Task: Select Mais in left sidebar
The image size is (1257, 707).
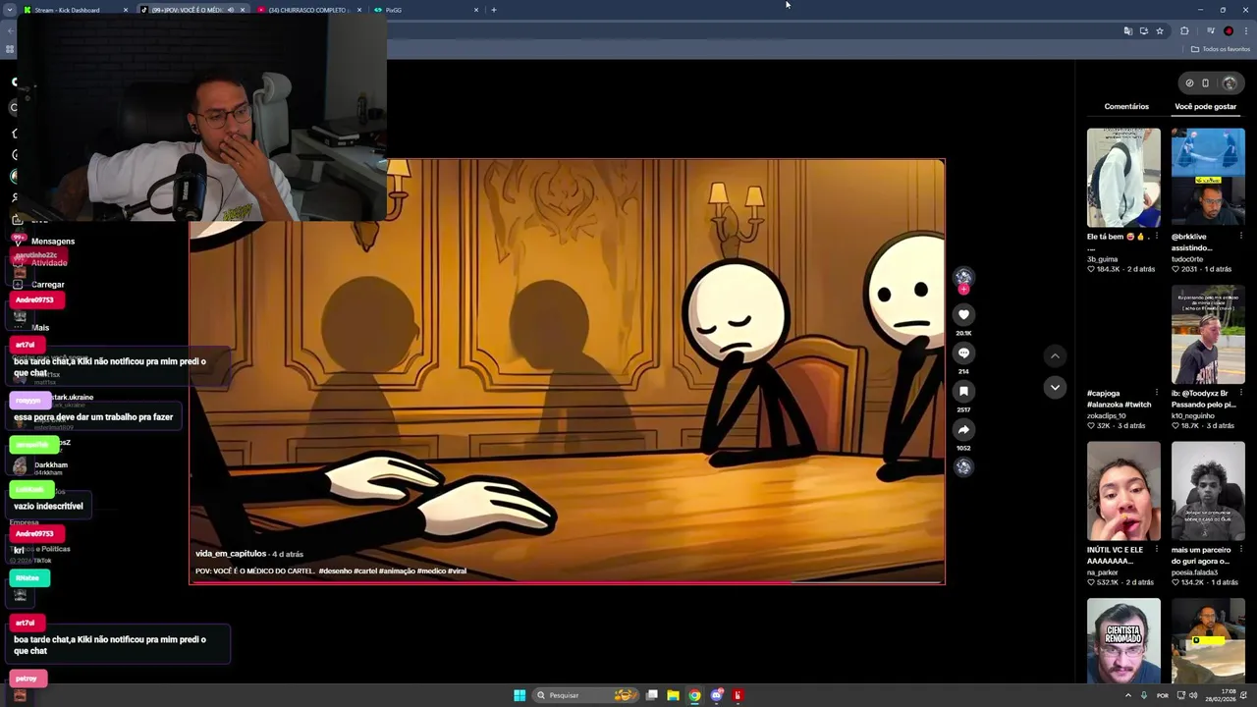Action: tap(40, 328)
